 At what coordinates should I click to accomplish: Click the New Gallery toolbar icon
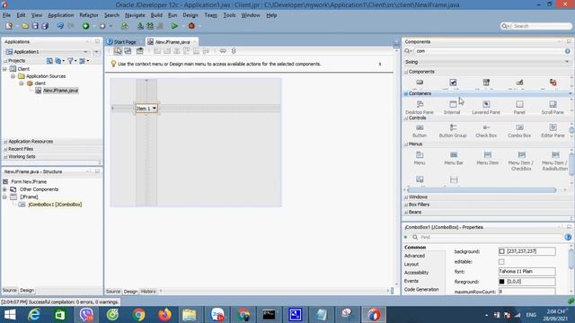click(x=9, y=26)
